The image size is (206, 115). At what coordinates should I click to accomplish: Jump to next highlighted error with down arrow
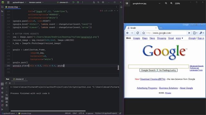[117, 11]
